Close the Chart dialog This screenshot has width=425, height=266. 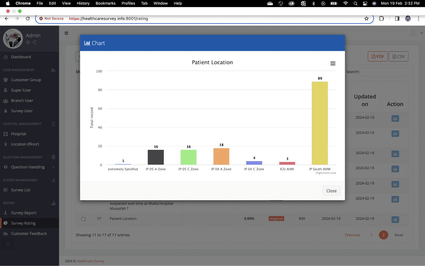tap(331, 191)
